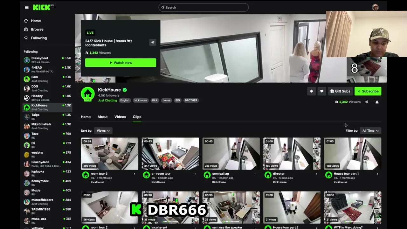
Task: Click the BROTHER tag
Action: (191, 101)
